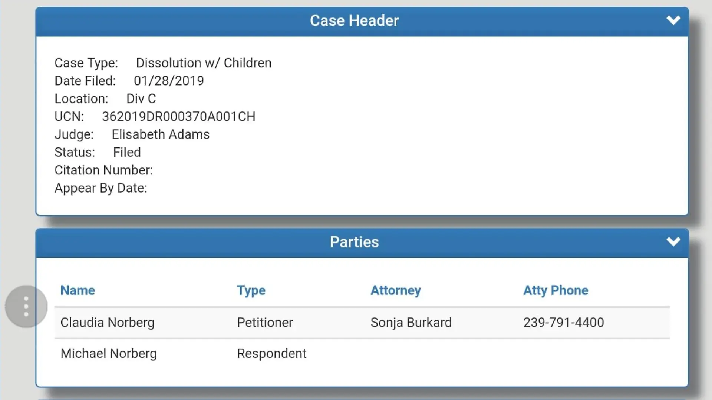
Task: Click the Date Filed value 01/28/2019
Action: point(169,81)
